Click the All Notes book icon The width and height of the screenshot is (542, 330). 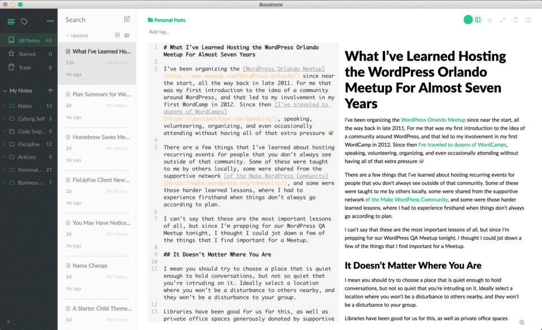coord(11,40)
